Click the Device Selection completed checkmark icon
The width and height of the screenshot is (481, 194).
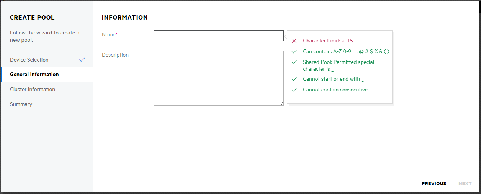82,60
